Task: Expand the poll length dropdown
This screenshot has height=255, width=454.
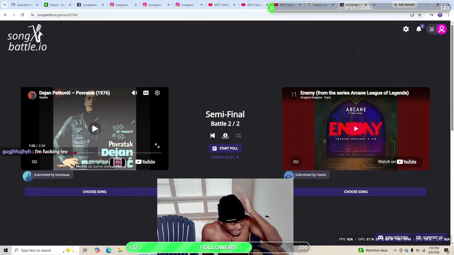Action: point(225,157)
